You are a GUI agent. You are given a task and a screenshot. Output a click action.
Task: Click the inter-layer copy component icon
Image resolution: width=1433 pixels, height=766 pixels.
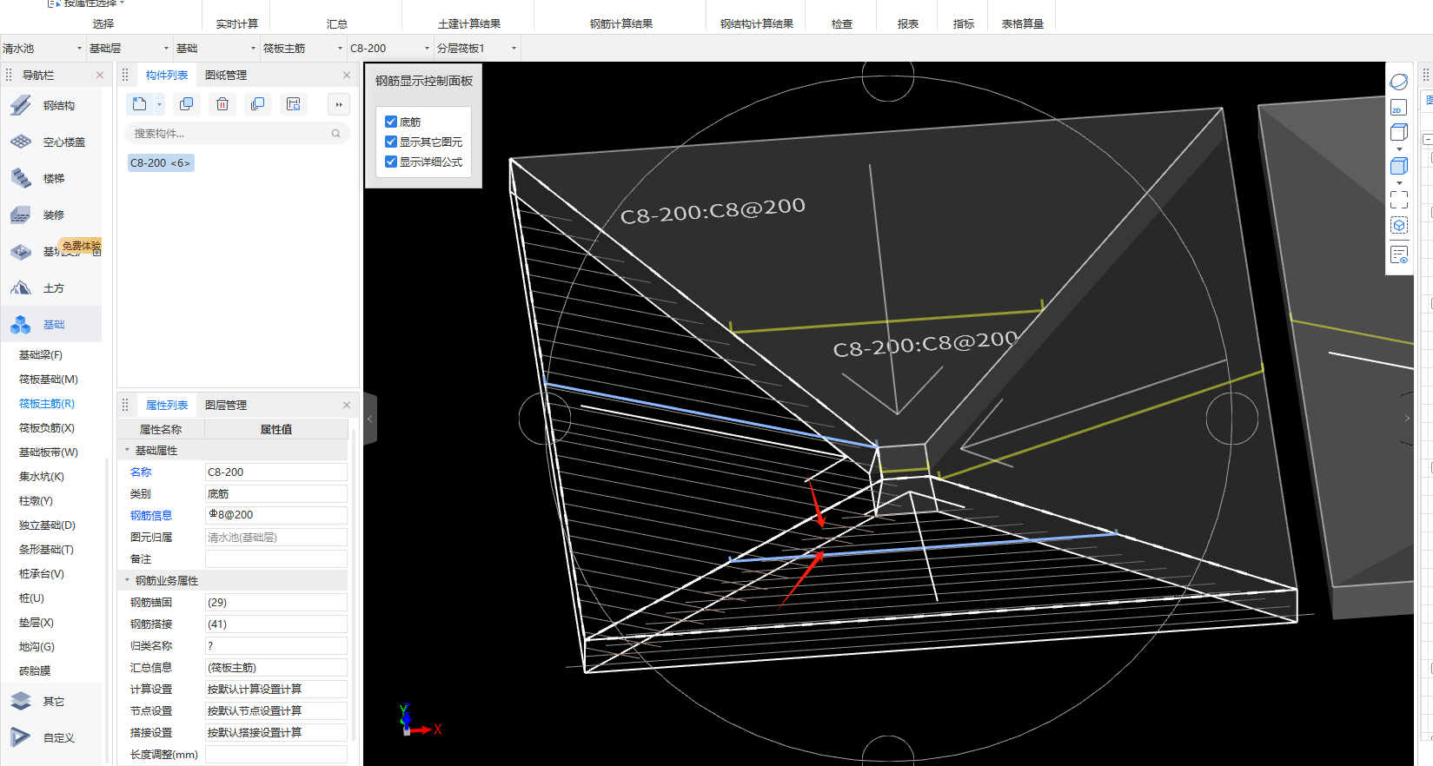[x=257, y=104]
